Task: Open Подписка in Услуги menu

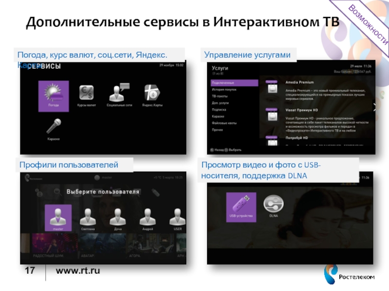Action: click(219, 110)
